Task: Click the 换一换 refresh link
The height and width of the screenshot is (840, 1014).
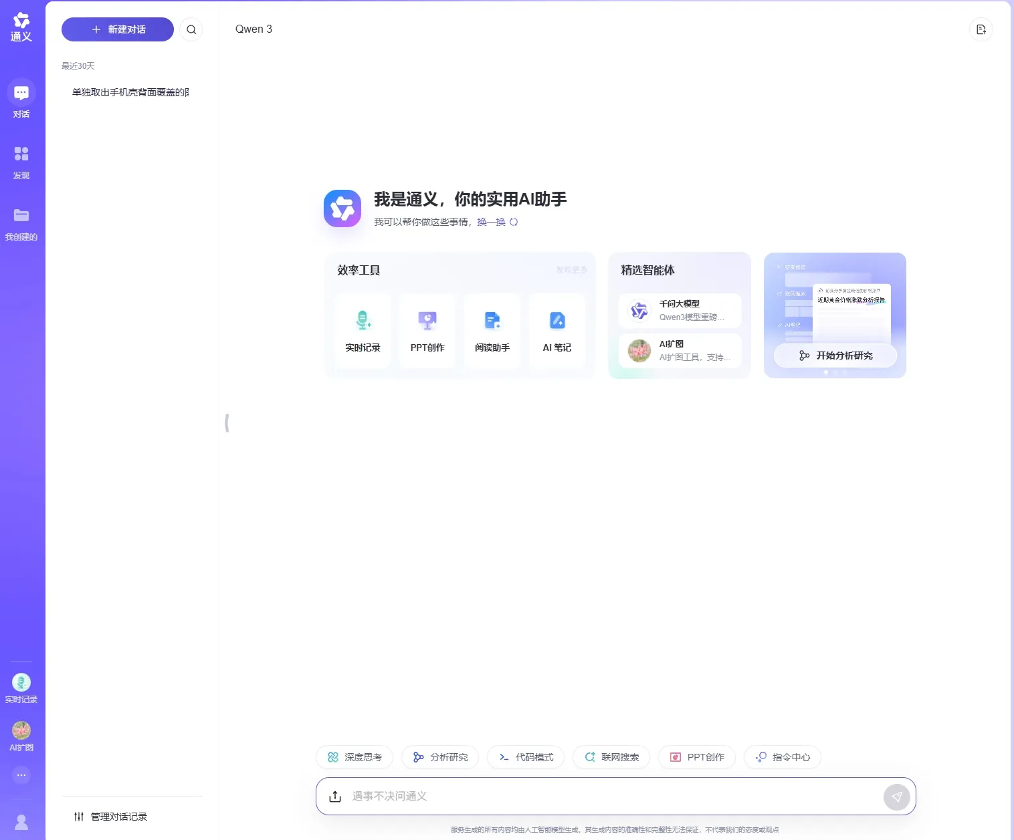Action: pos(498,222)
